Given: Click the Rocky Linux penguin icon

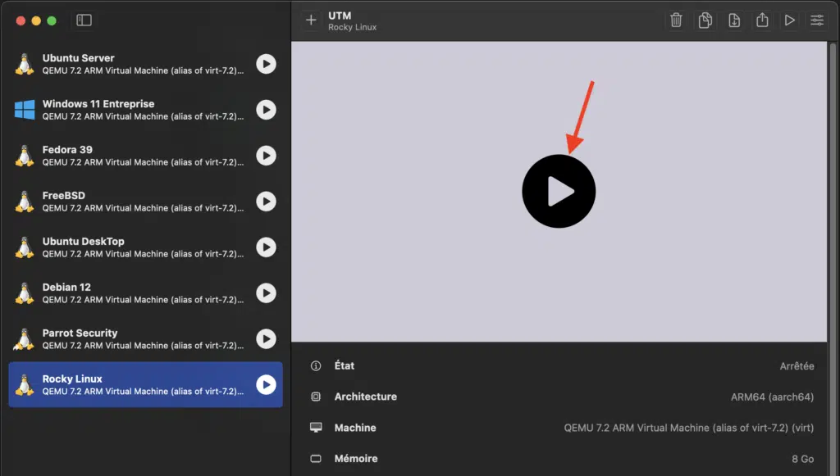Looking at the screenshot, I should point(24,384).
